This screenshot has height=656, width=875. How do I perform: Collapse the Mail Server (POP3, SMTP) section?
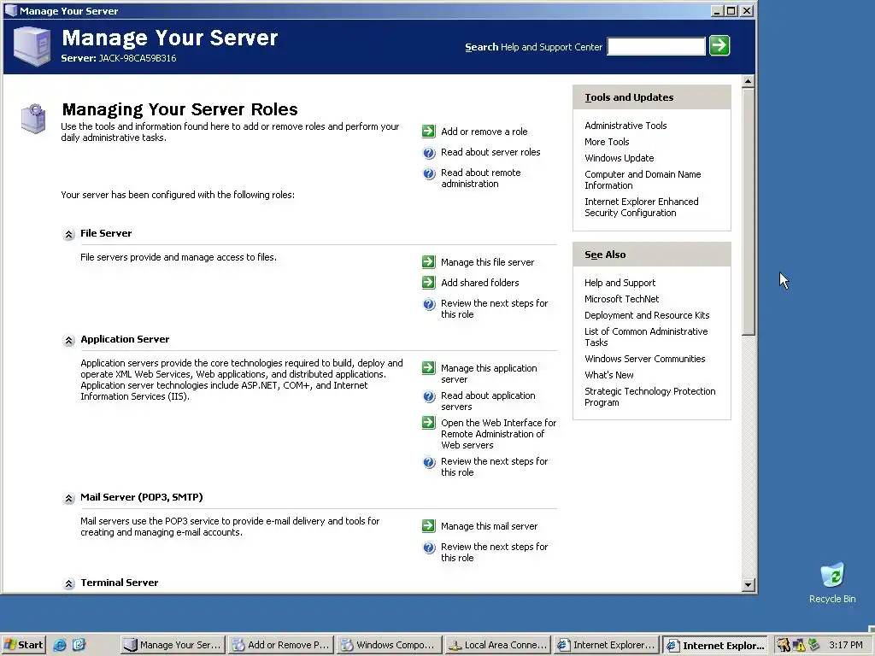(68, 498)
